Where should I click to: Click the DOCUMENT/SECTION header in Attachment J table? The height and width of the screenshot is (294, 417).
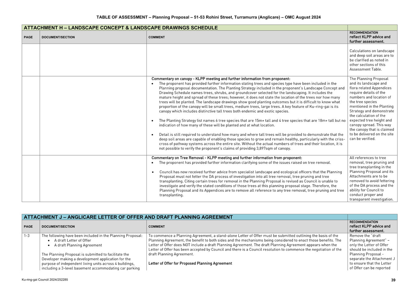click(x=58, y=226)
